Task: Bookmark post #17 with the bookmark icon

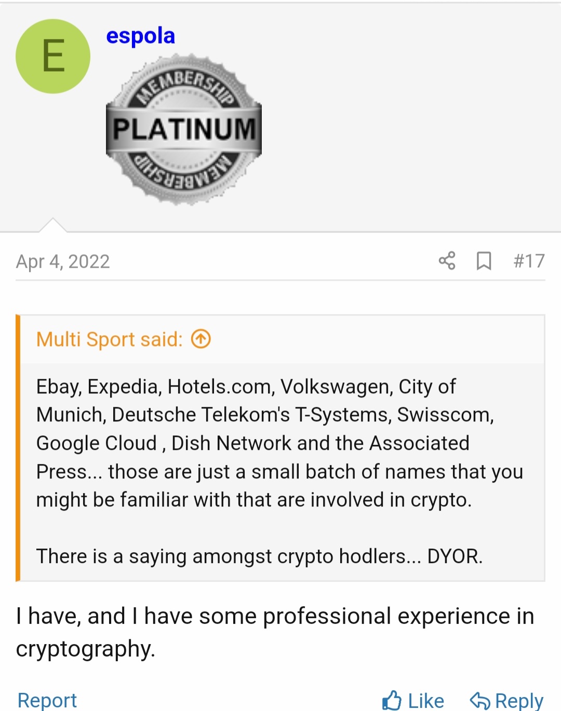Action: pyautogui.click(x=484, y=261)
